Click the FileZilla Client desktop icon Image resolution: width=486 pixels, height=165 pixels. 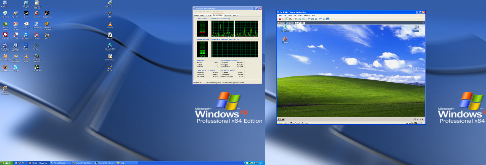[5, 36]
